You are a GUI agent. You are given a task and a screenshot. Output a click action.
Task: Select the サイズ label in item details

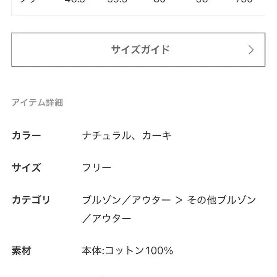click(26, 168)
